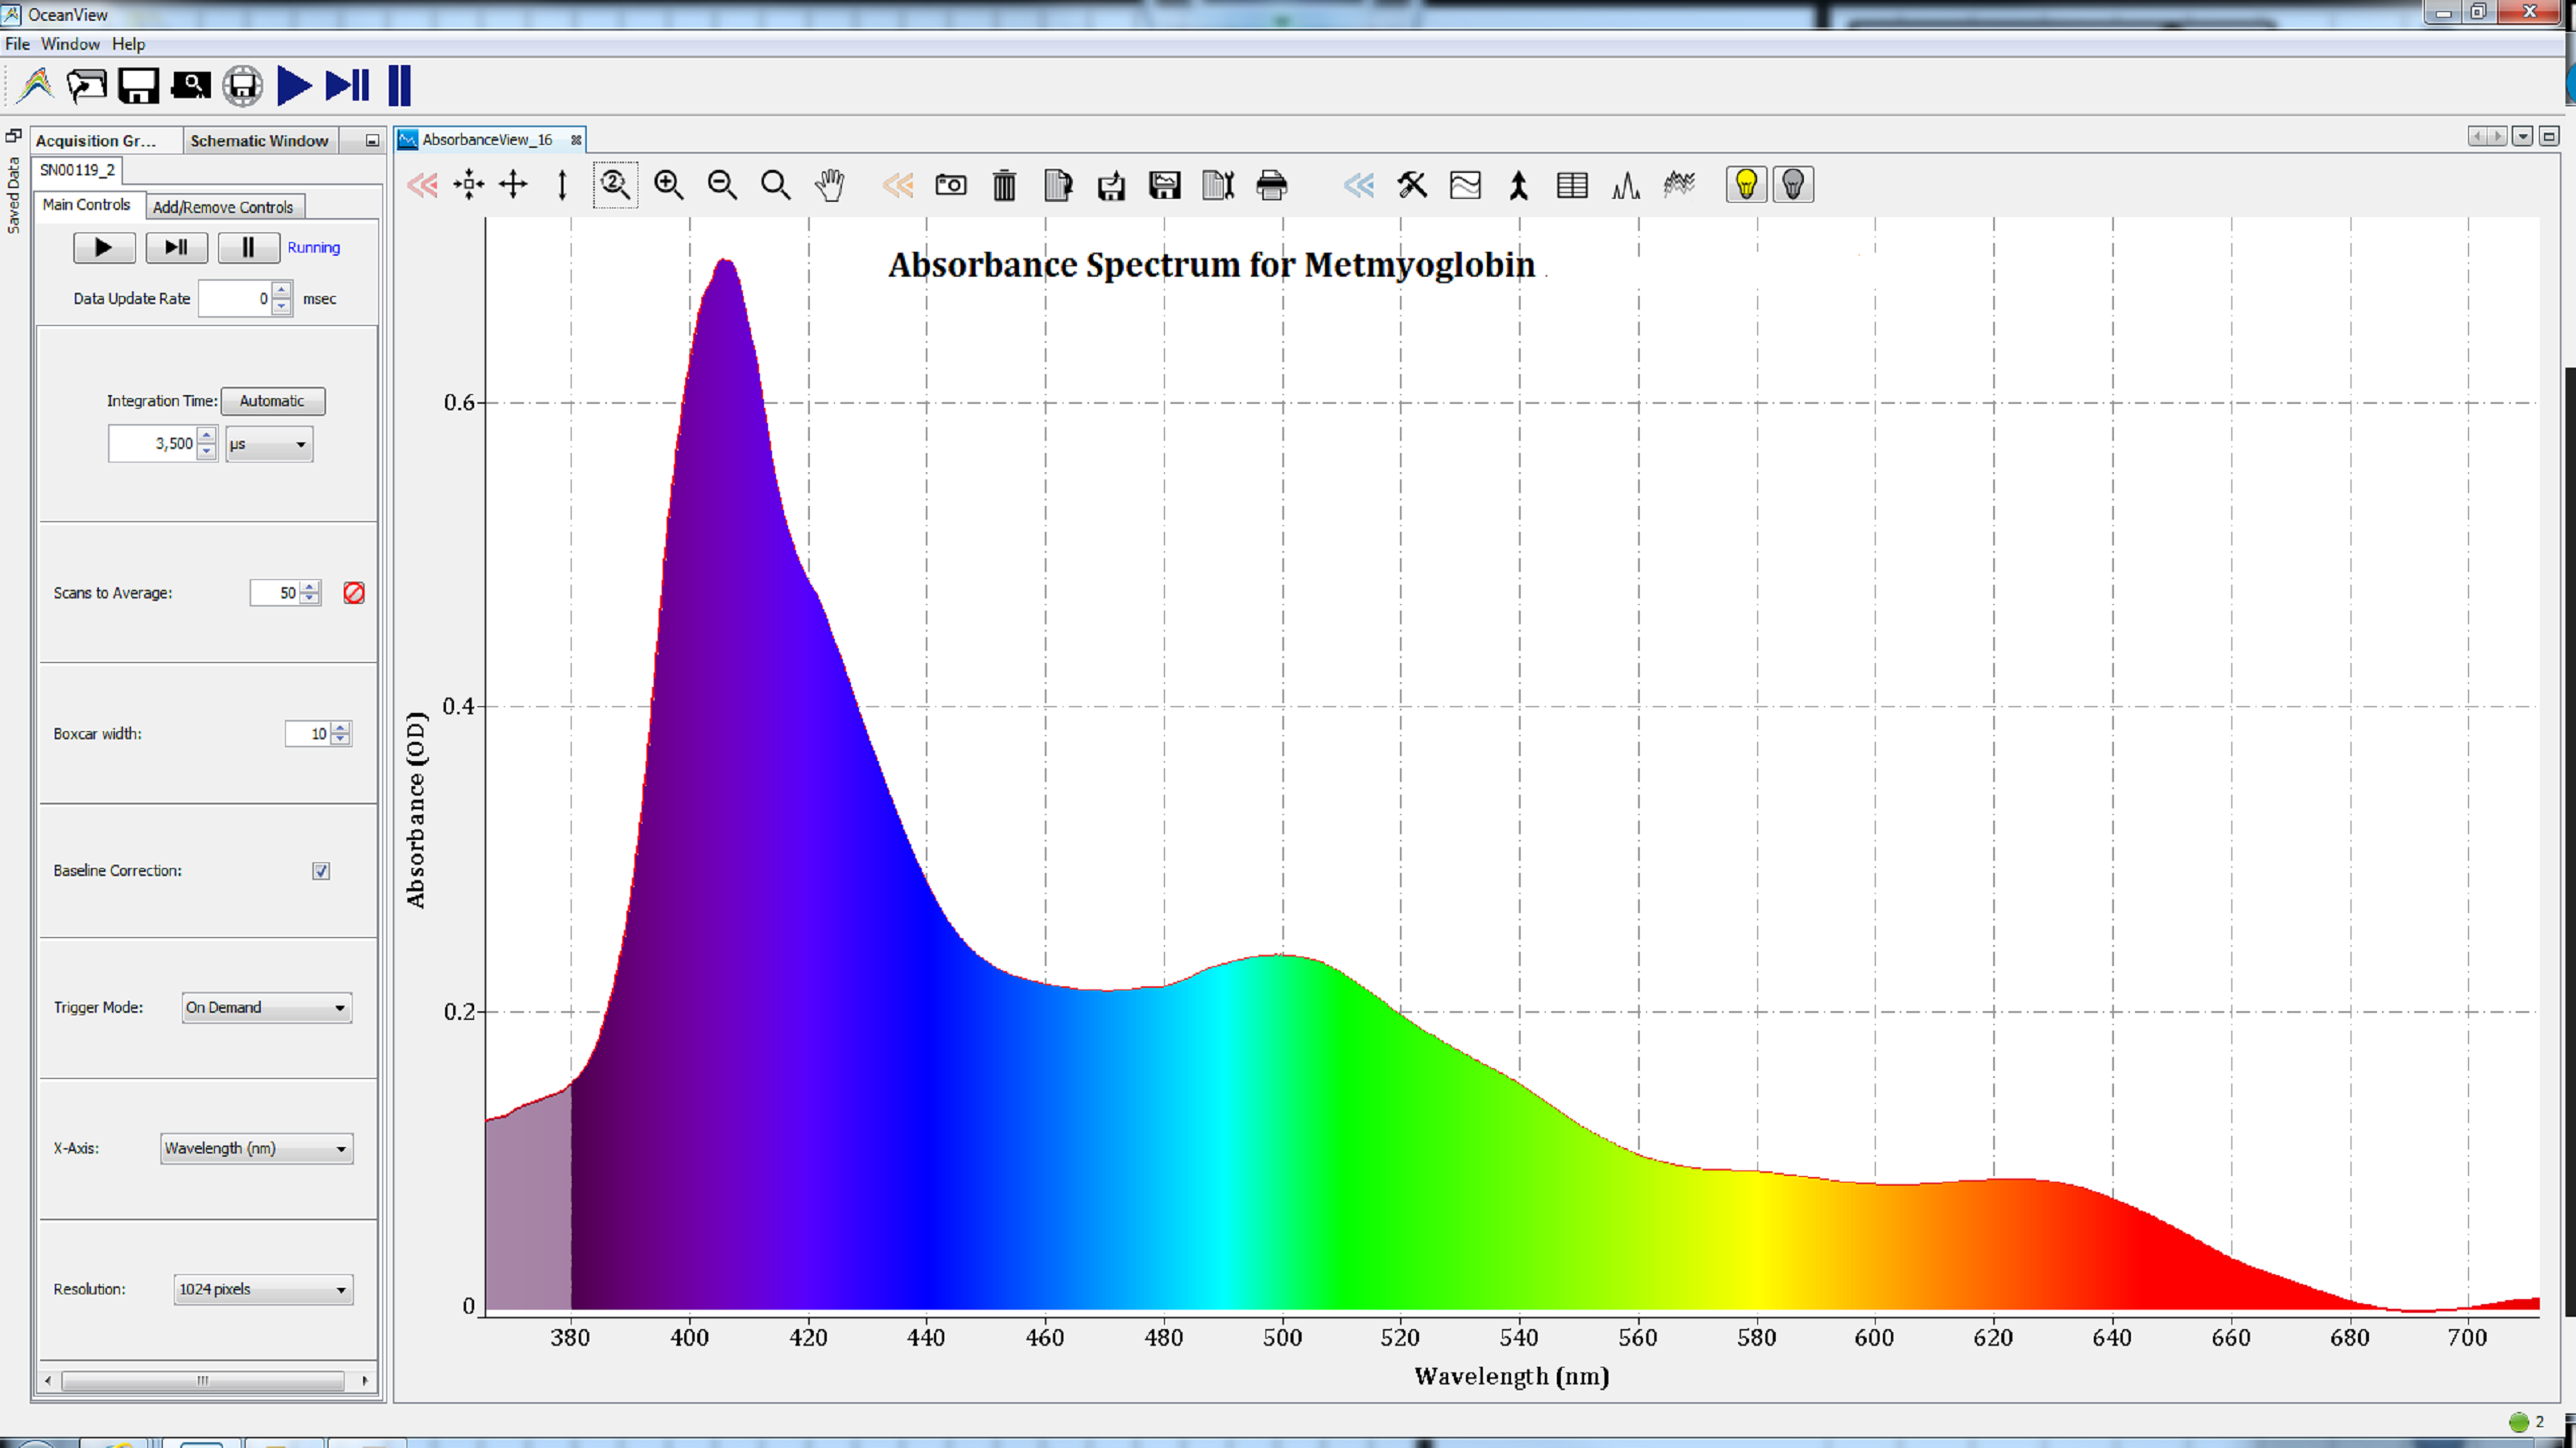Click the Scans to Average value field

[275, 594]
